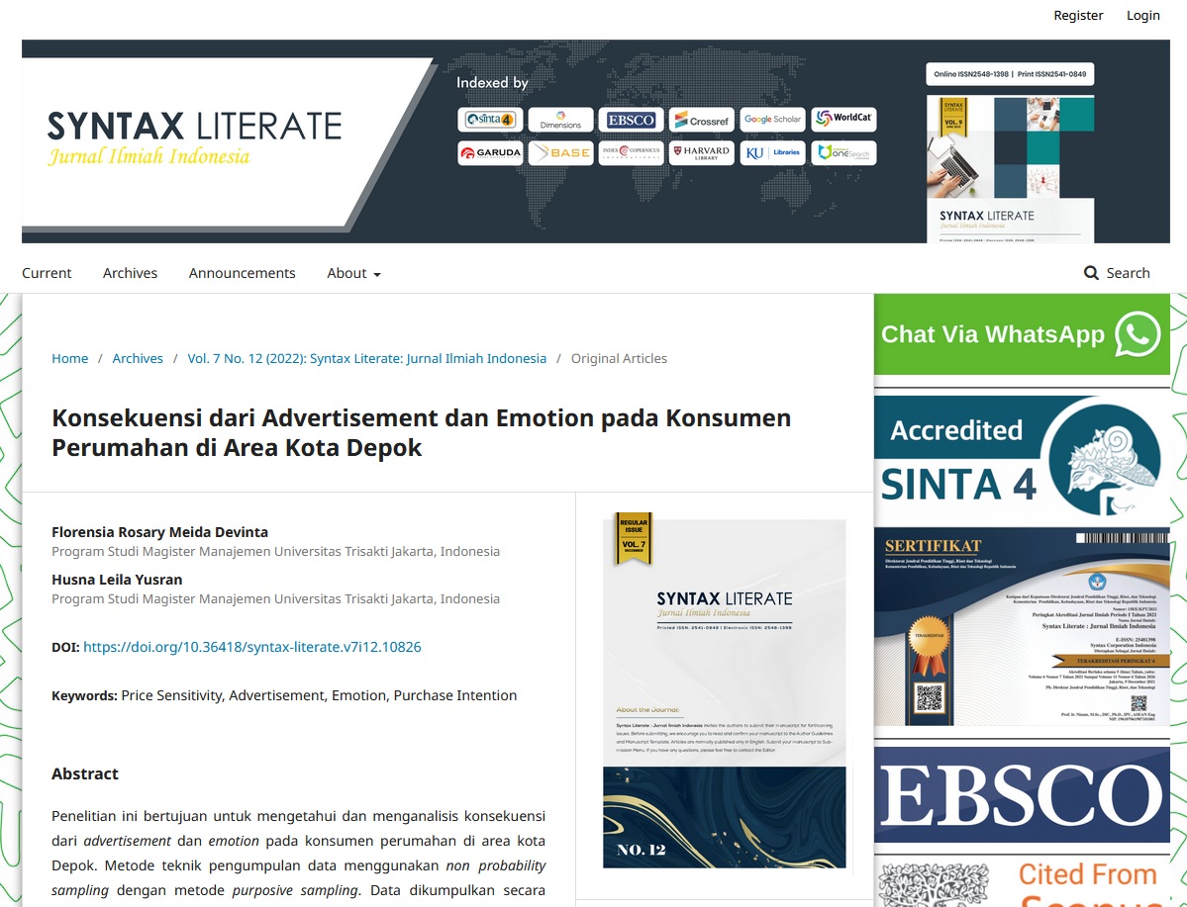Screen dimensions: 1187x907
Task: Go to the Announcements page
Action: (242, 273)
